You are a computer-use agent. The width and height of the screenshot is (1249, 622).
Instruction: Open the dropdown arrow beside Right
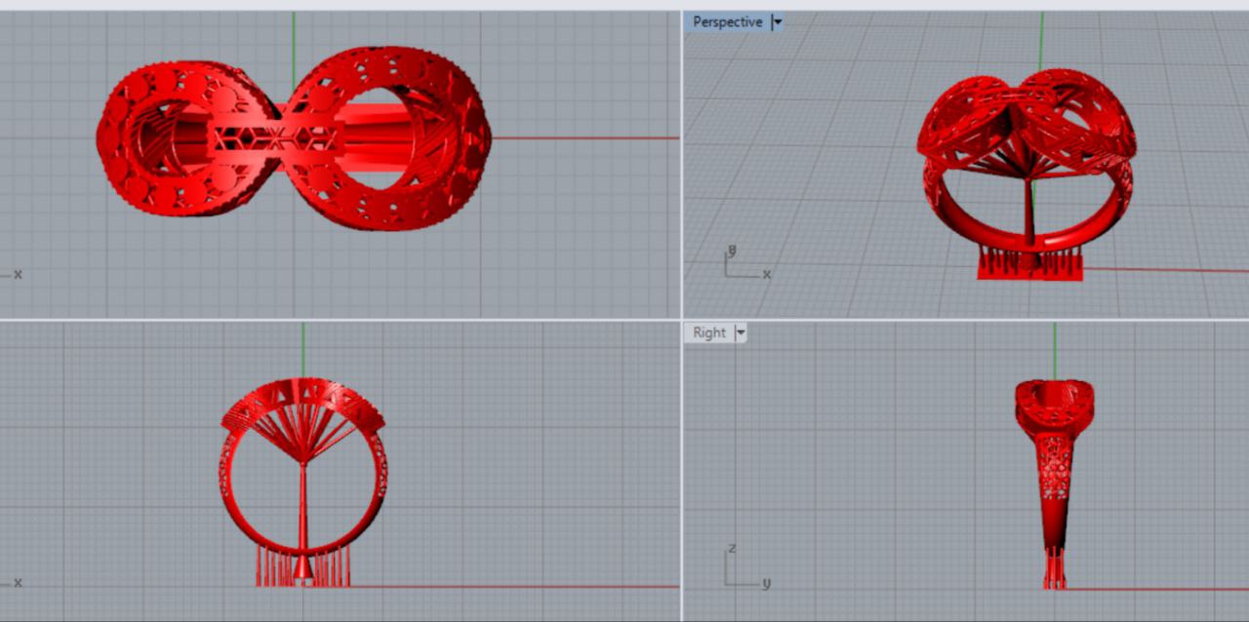741,332
